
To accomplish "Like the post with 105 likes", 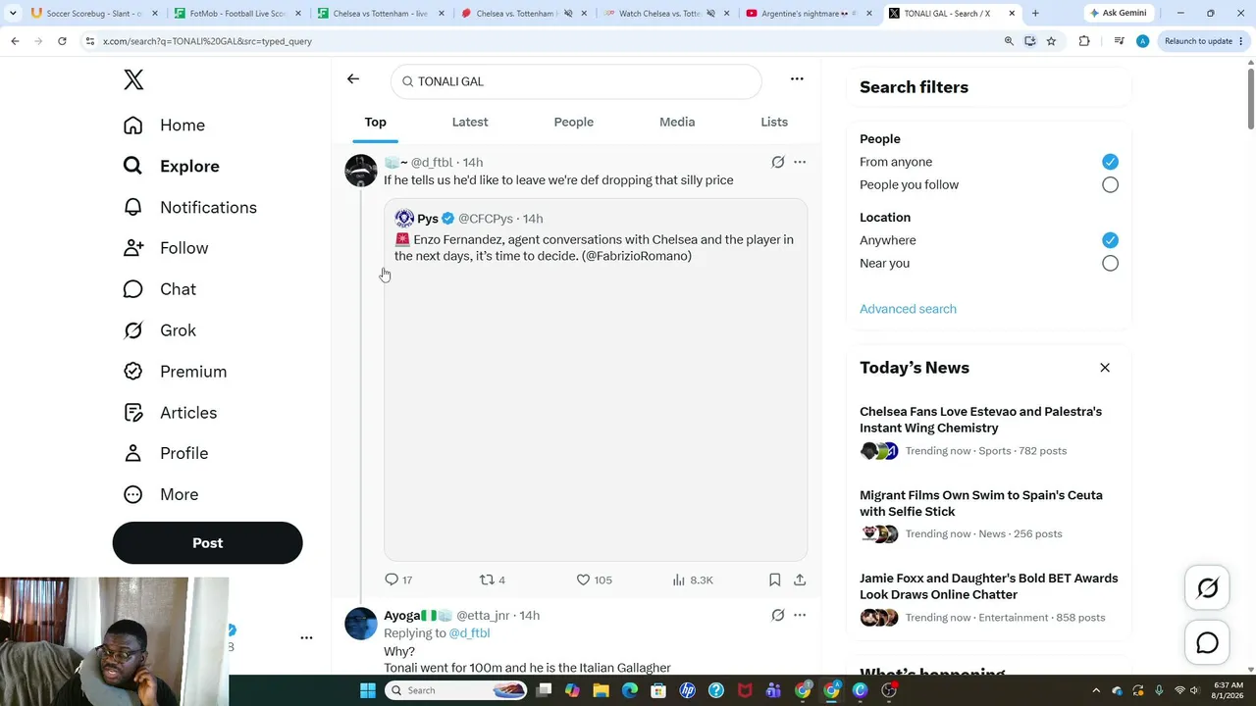I will tap(594, 580).
